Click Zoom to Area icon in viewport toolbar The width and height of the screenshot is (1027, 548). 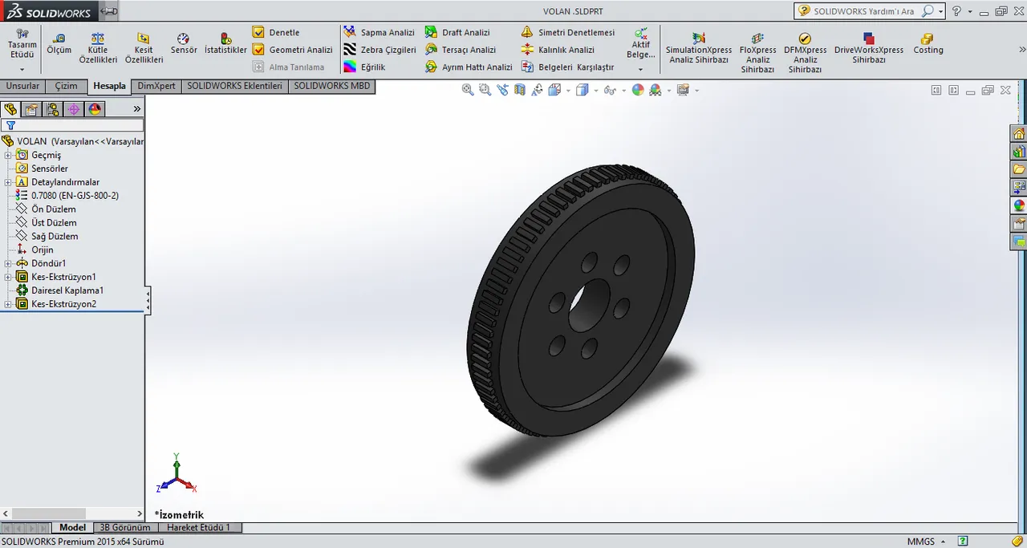[485, 90]
